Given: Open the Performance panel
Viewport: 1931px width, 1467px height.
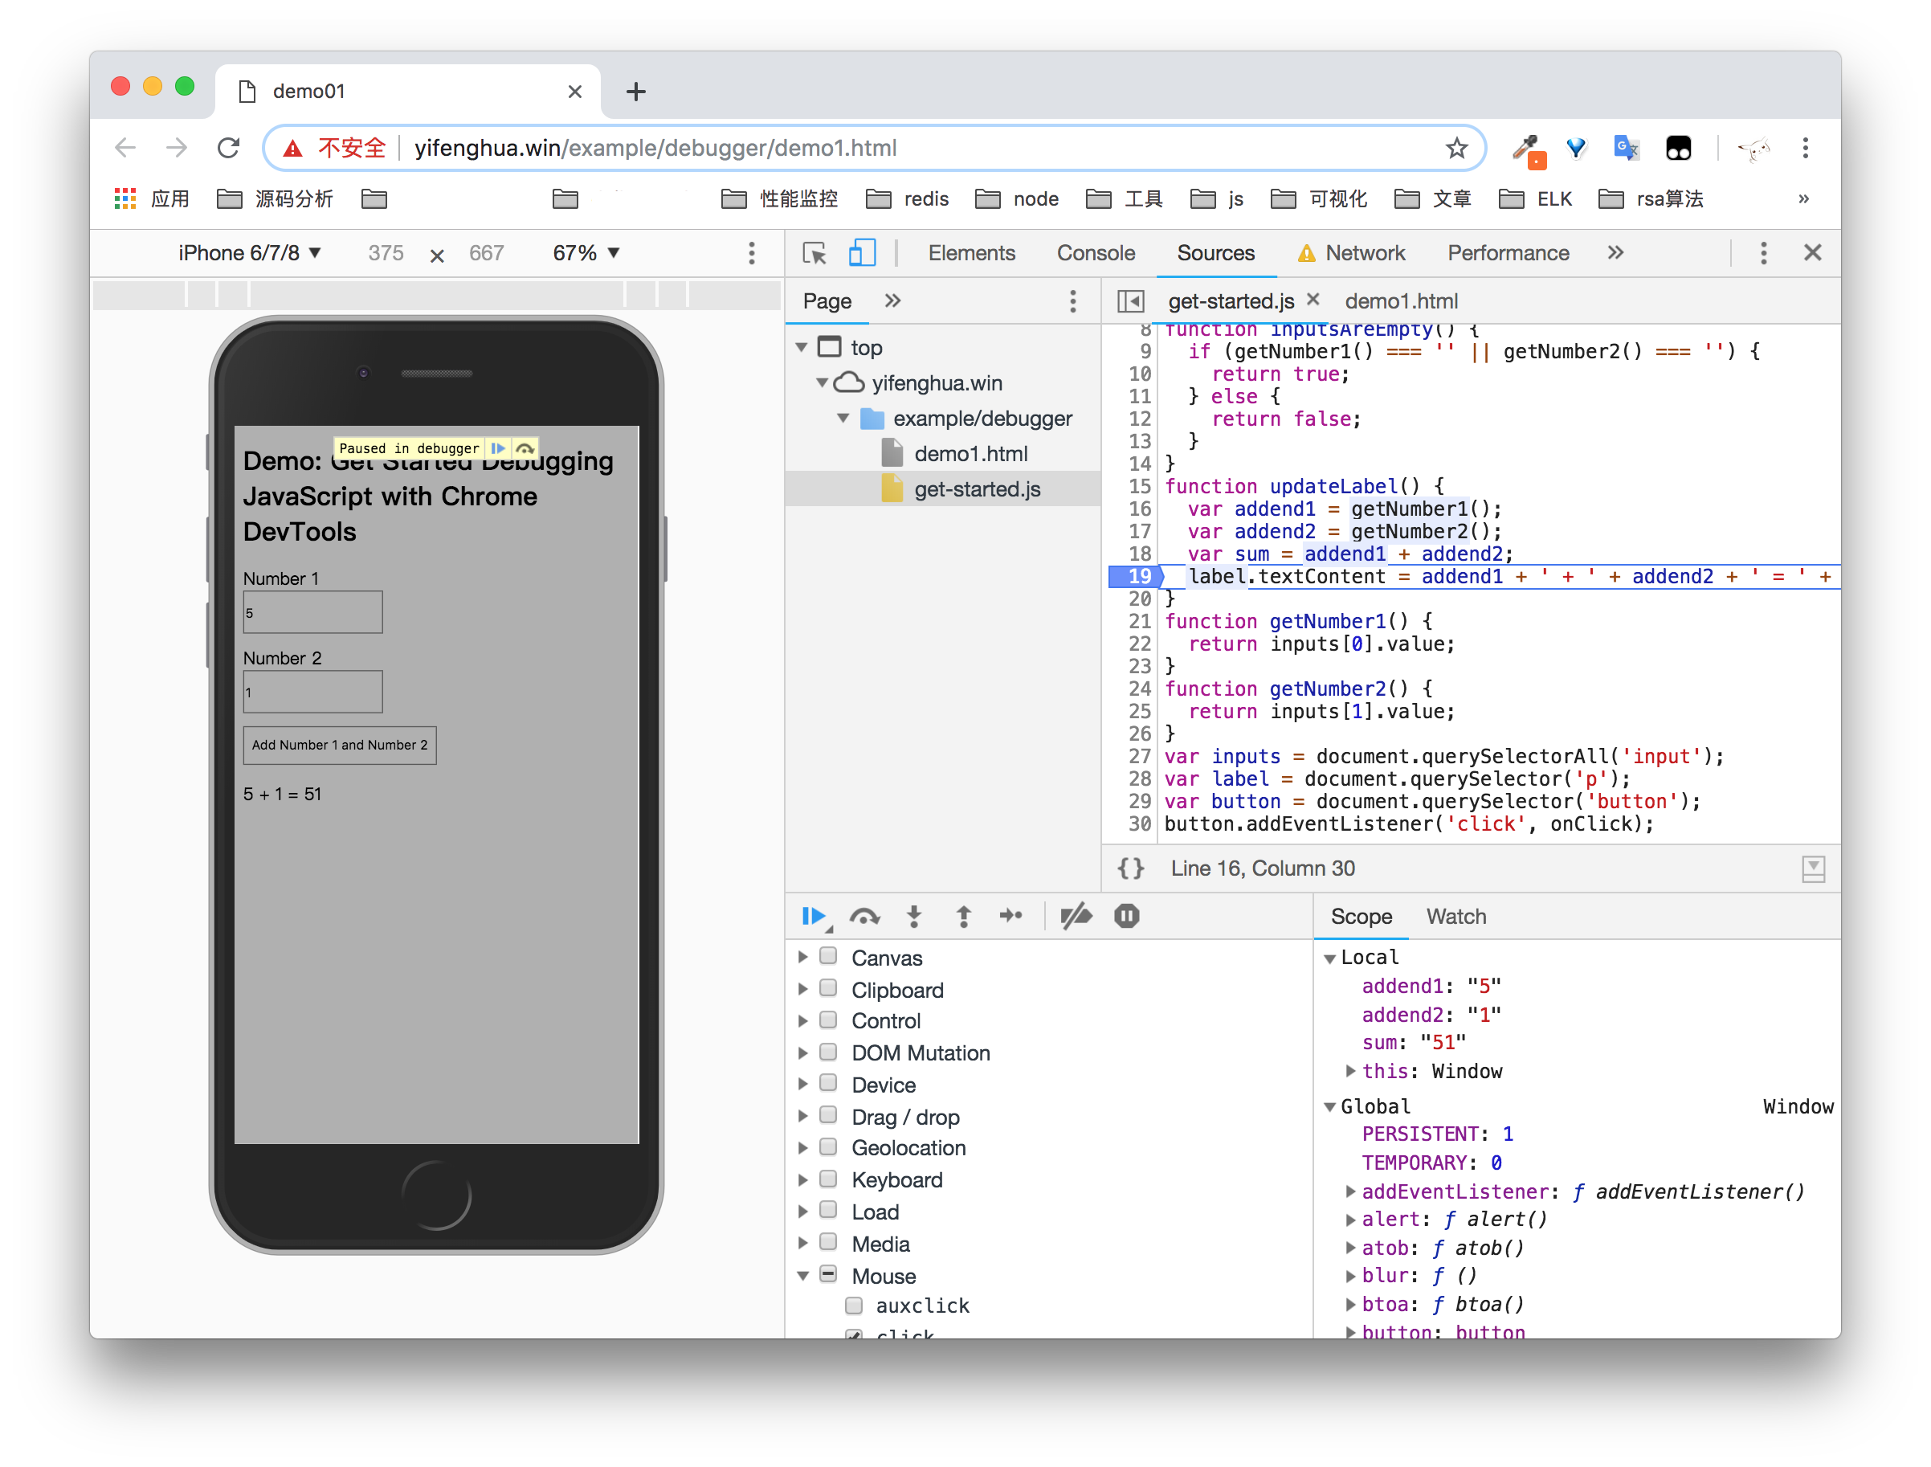Looking at the screenshot, I should 1508,253.
